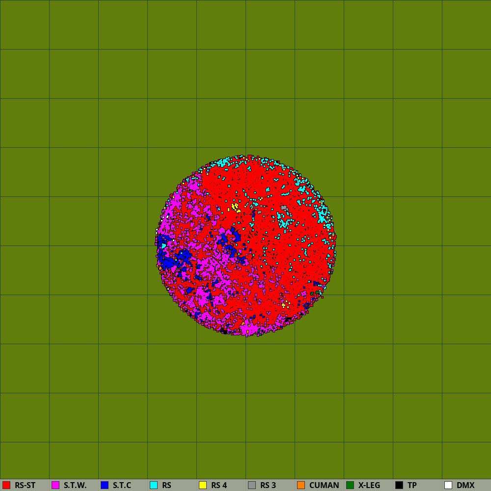The image size is (491, 491).
Task: Choose the white DMX legend swatch
Action: click(448, 485)
